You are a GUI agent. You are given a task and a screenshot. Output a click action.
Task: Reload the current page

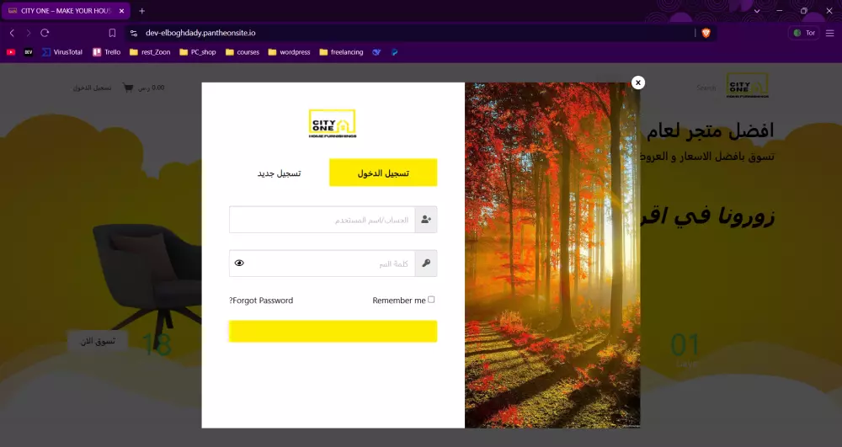point(45,33)
